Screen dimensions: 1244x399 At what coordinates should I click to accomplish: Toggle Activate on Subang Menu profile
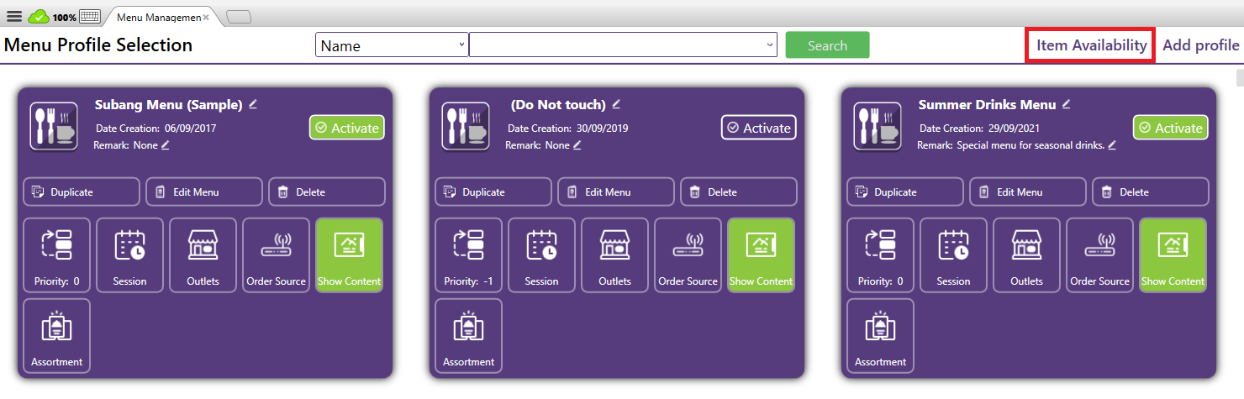[346, 128]
